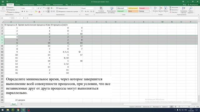
Task: Apply percent style format
Action: point(86,12)
